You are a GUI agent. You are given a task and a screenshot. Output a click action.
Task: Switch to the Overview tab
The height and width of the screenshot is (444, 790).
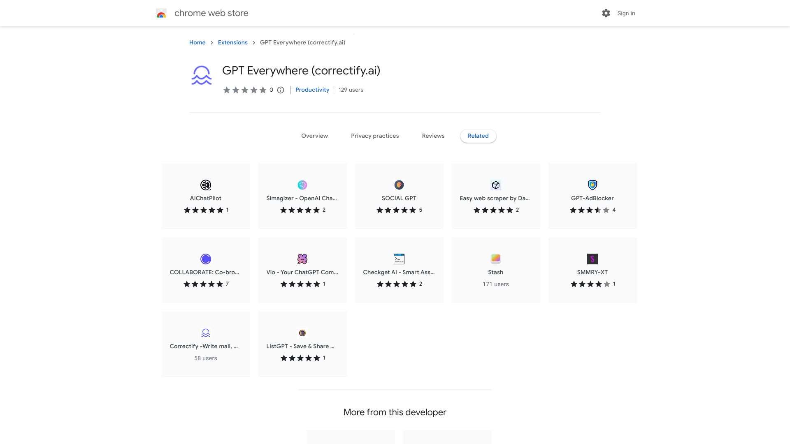pyautogui.click(x=314, y=136)
